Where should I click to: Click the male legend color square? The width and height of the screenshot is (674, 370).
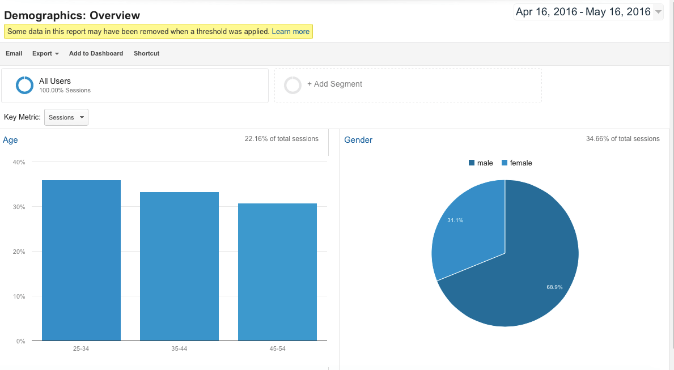click(x=472, y=163)
